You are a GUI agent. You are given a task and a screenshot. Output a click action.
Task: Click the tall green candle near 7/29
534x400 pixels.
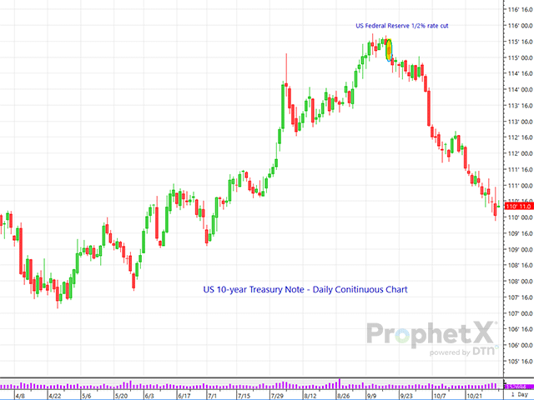[280, 106]
